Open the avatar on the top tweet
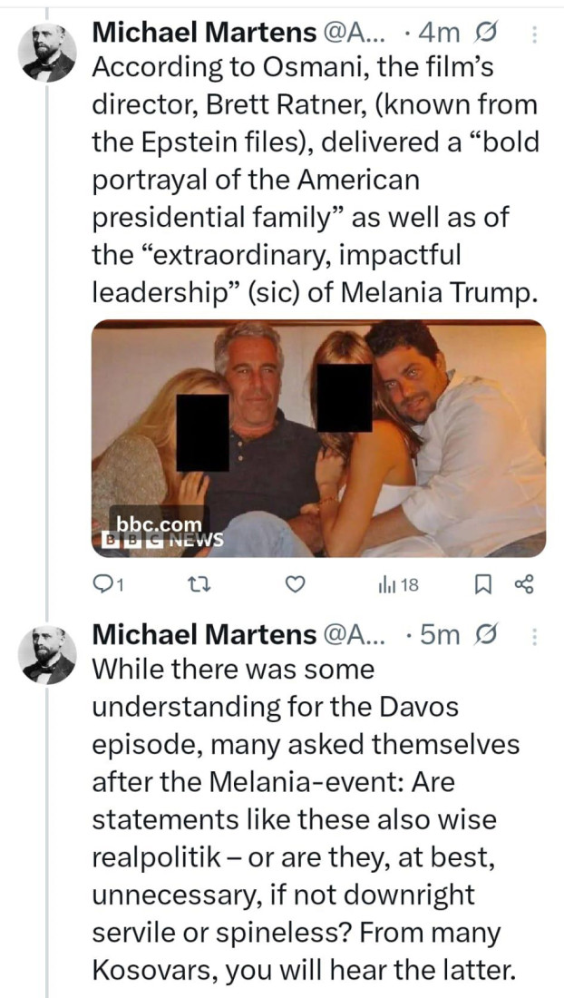 pos(47,53)
